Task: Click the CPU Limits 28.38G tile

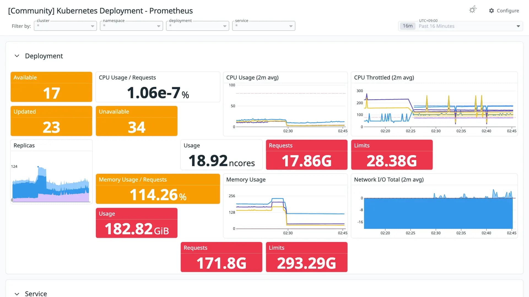Action: coord(392,155)
